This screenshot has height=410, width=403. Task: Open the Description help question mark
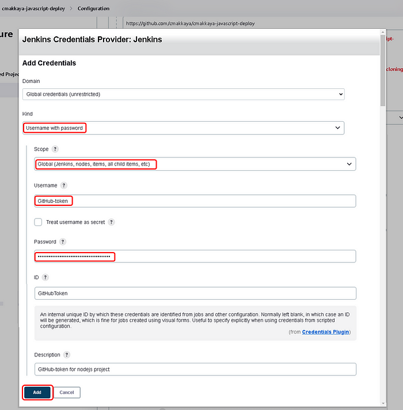[67, 355]
